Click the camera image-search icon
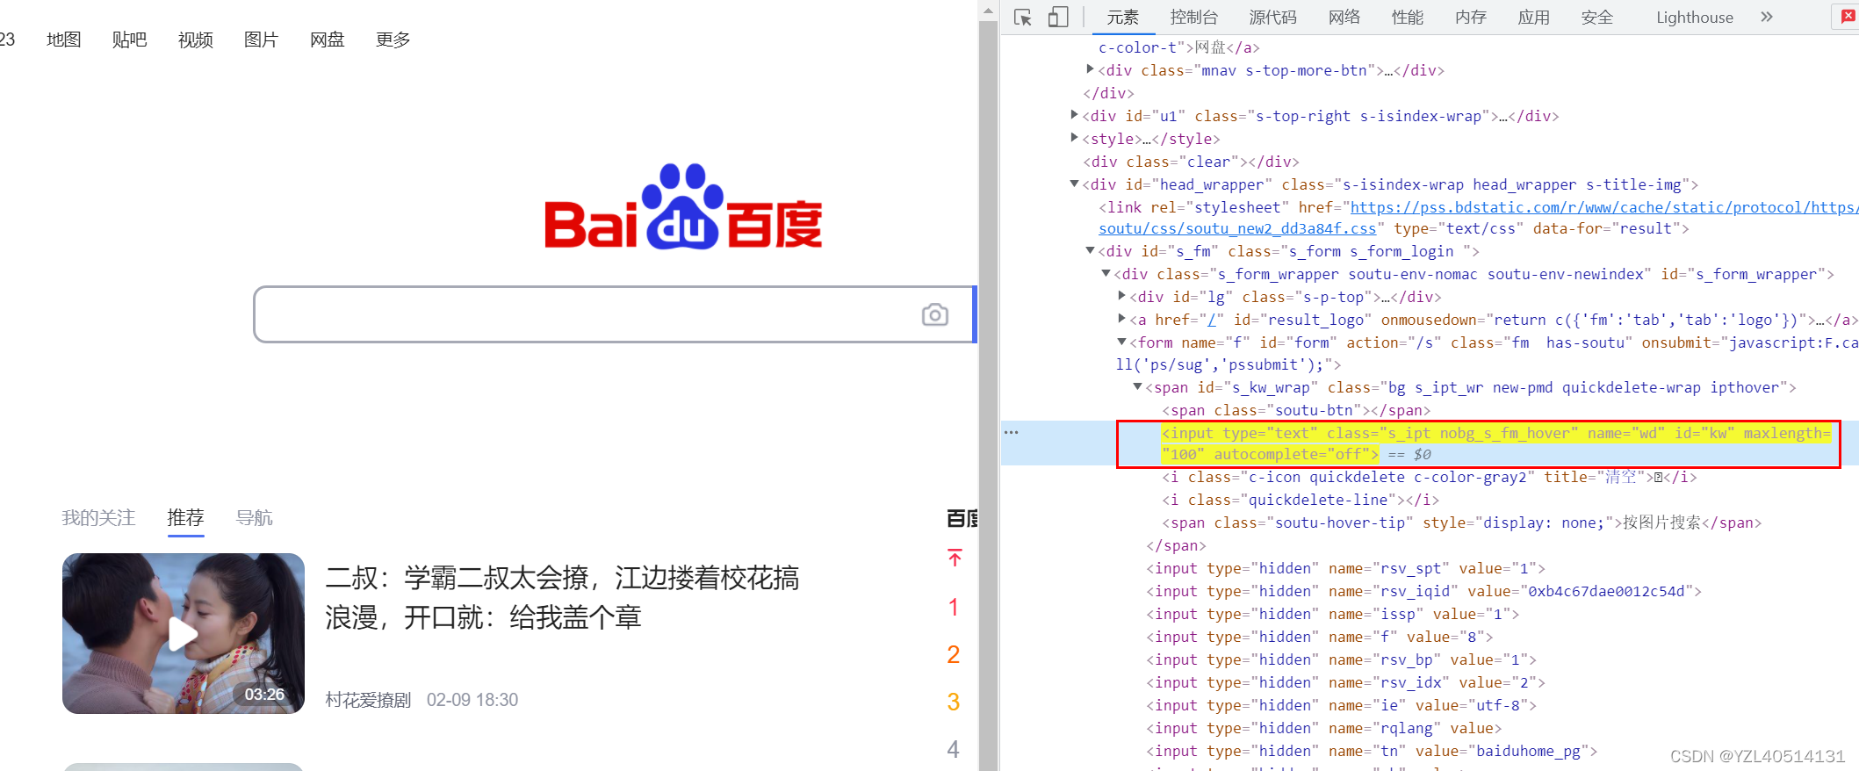Image resolution: width=1859 pixels, height=771 pixels. [x=935, y=314]
